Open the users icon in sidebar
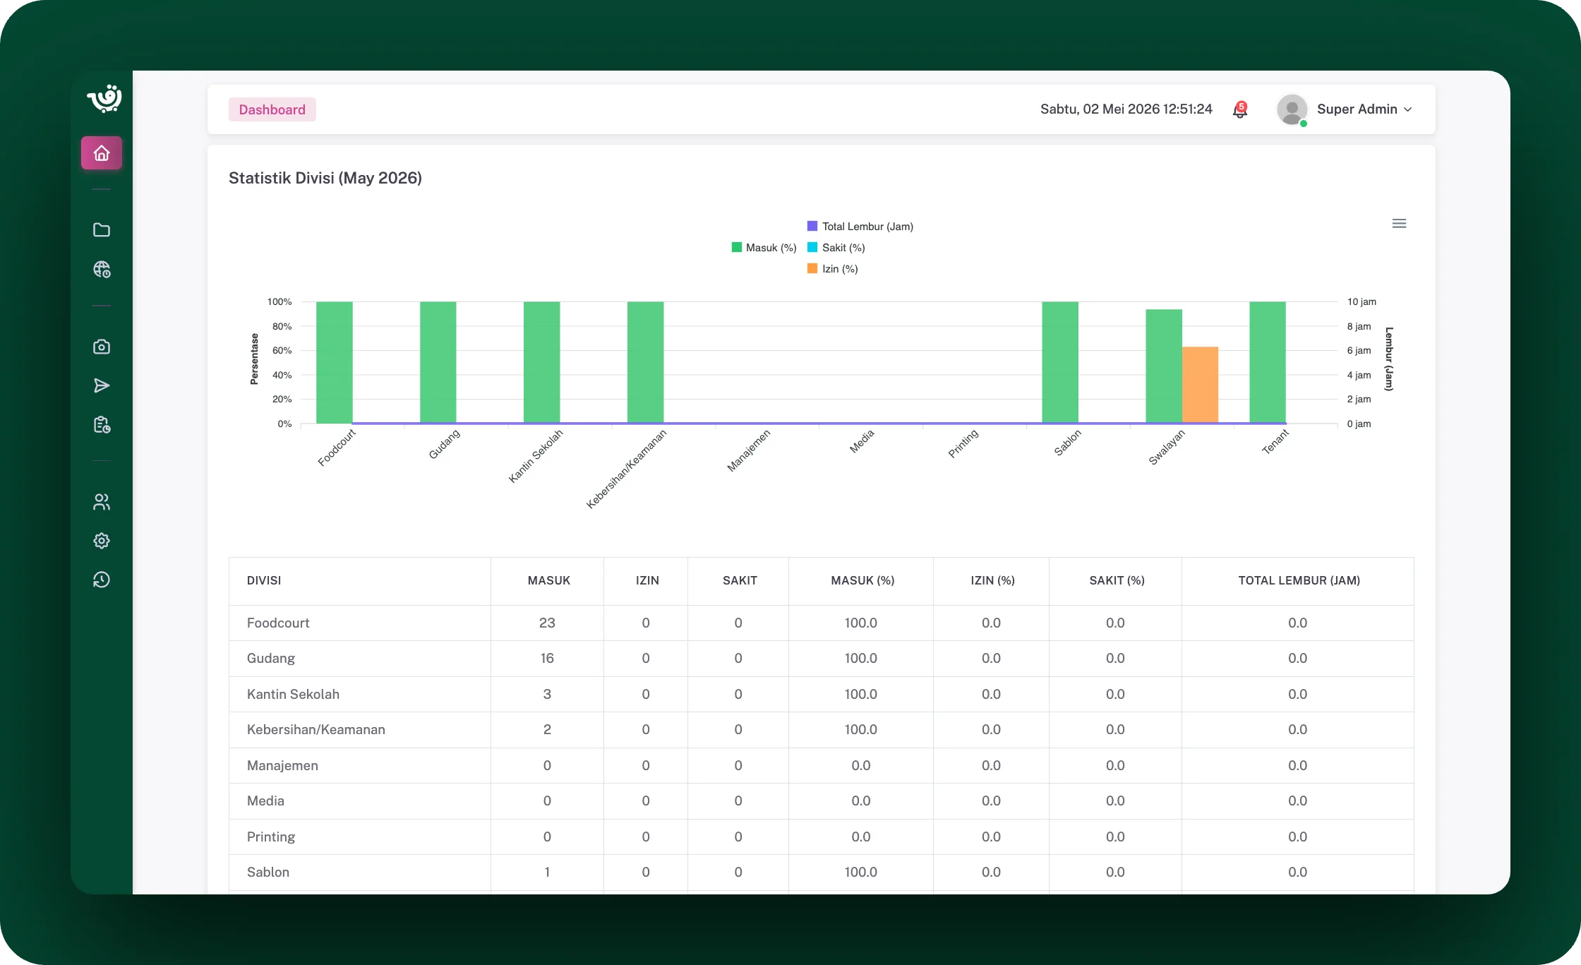The image size is (1581, 965). [102, 502]
